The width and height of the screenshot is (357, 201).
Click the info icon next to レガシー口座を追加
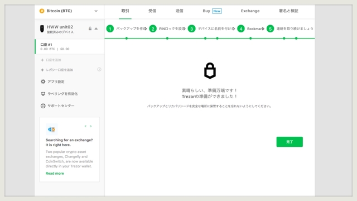[99, 69]
